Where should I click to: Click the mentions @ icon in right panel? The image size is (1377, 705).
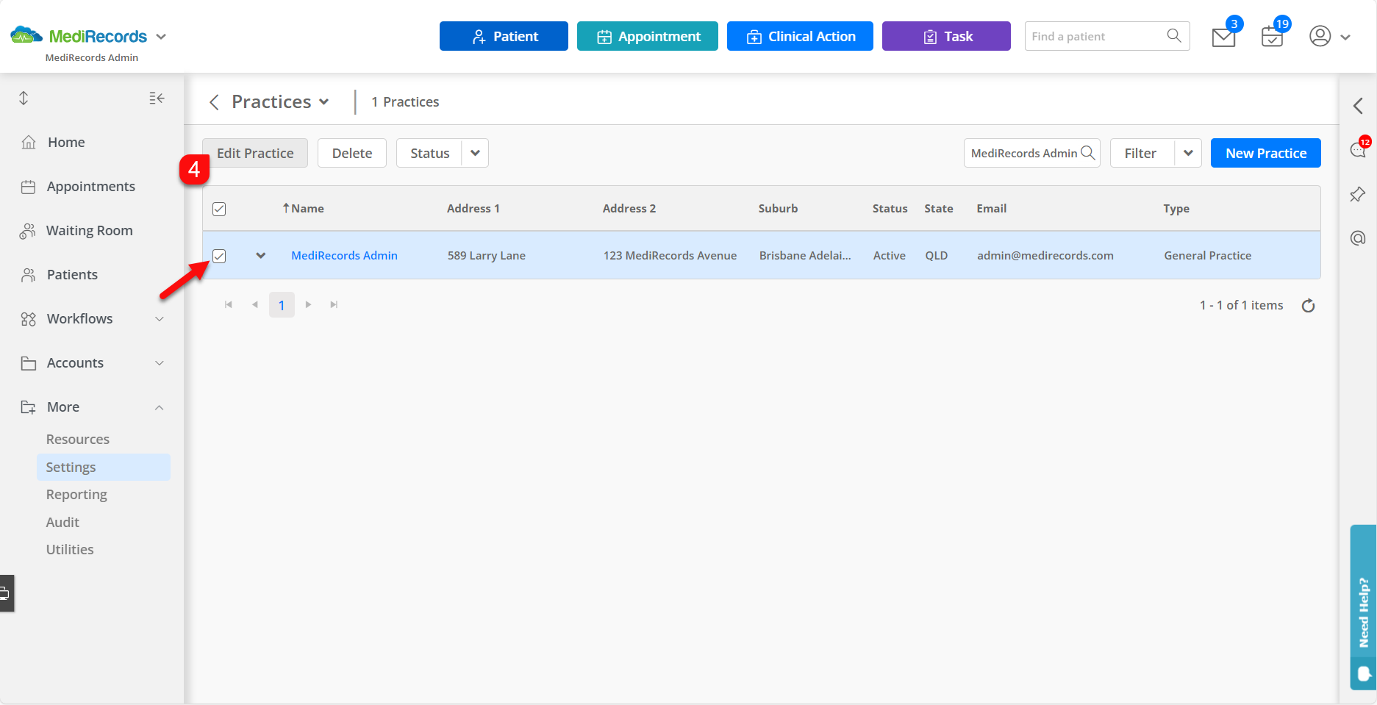(x=1358, y=238)
